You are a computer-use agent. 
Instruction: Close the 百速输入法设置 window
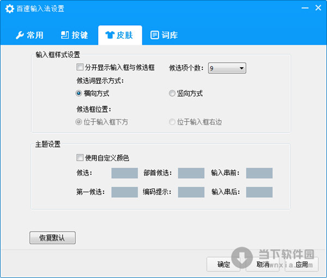pos(317,8)
